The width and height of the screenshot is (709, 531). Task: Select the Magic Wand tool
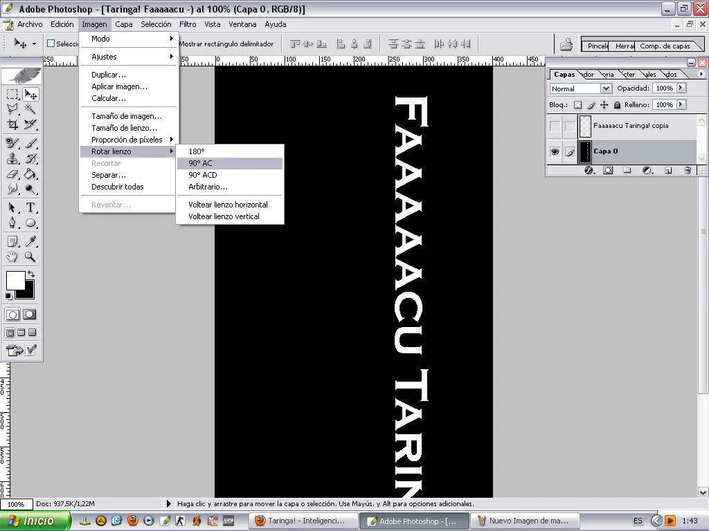pyautogui.click(x=30, y=109)
